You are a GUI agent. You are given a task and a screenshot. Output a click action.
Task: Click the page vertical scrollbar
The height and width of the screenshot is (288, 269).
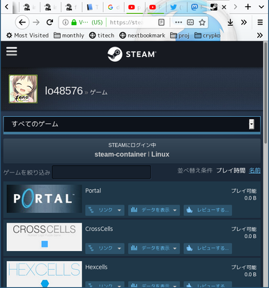tap(266, 93)
